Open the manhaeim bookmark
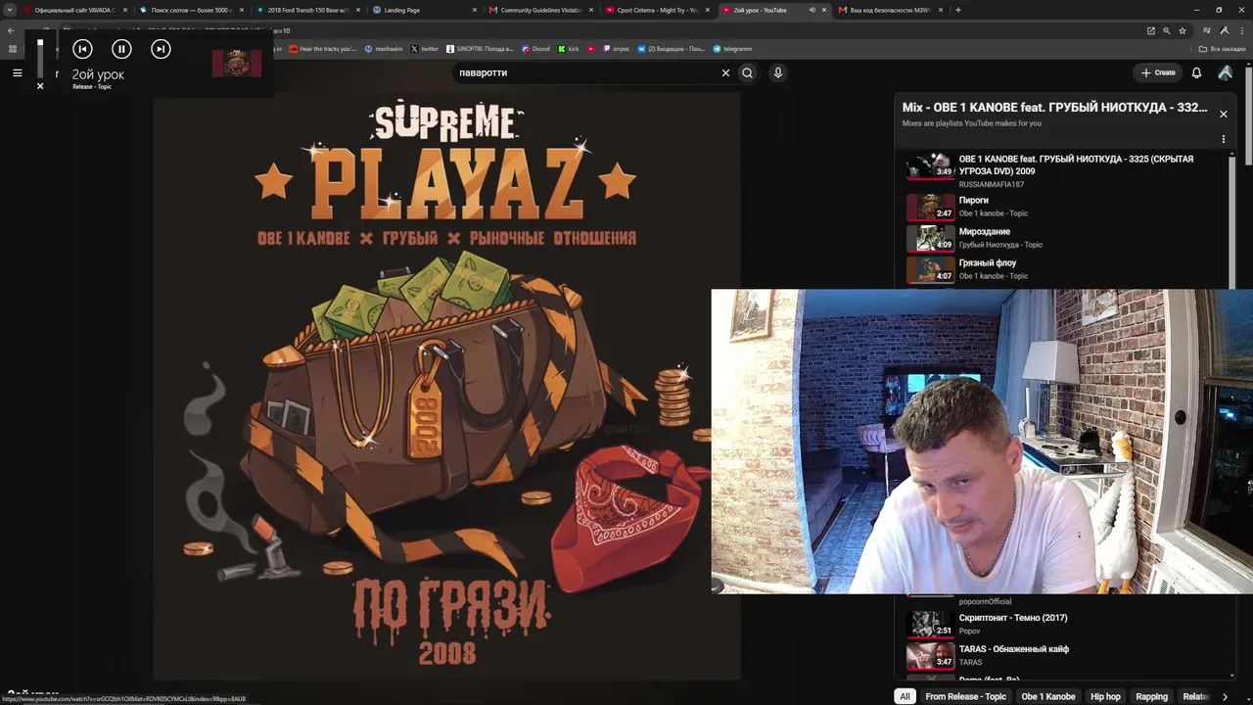The image size is (1253, 705). 383,48
